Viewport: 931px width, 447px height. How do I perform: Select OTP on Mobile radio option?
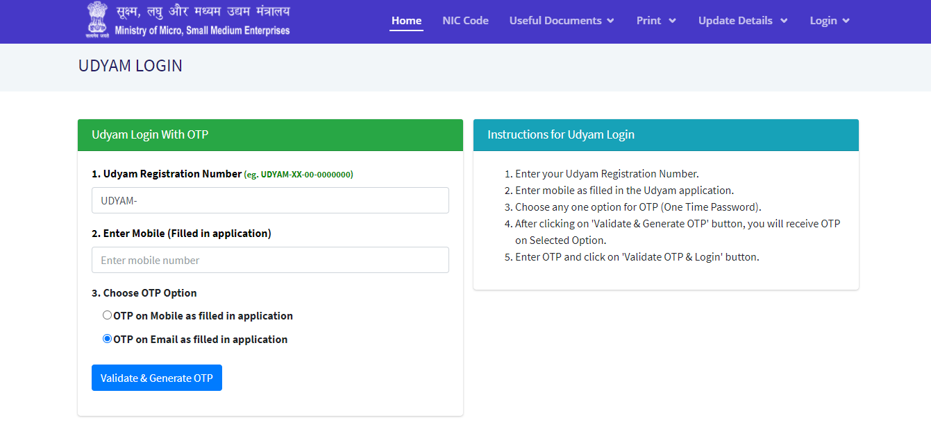pyautogui.click(x=107, y=315)
